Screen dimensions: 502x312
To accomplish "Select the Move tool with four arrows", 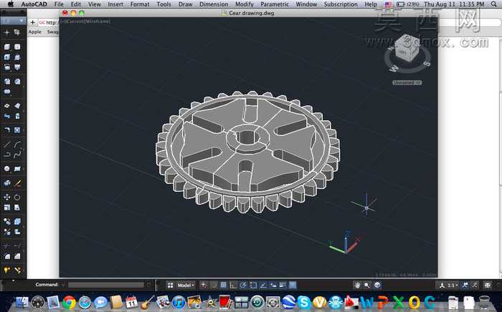I will coord(7,197).
